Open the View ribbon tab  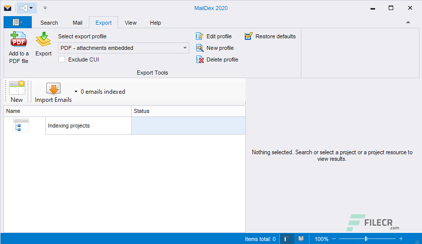[x=131, y=23]
